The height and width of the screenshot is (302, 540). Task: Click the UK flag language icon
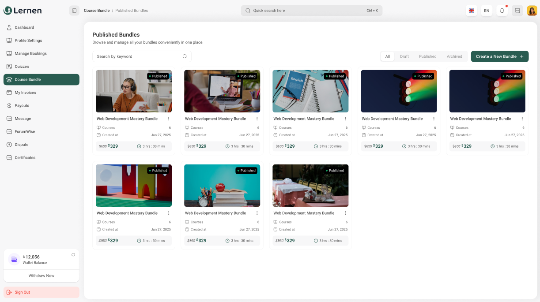coord(472,11)
